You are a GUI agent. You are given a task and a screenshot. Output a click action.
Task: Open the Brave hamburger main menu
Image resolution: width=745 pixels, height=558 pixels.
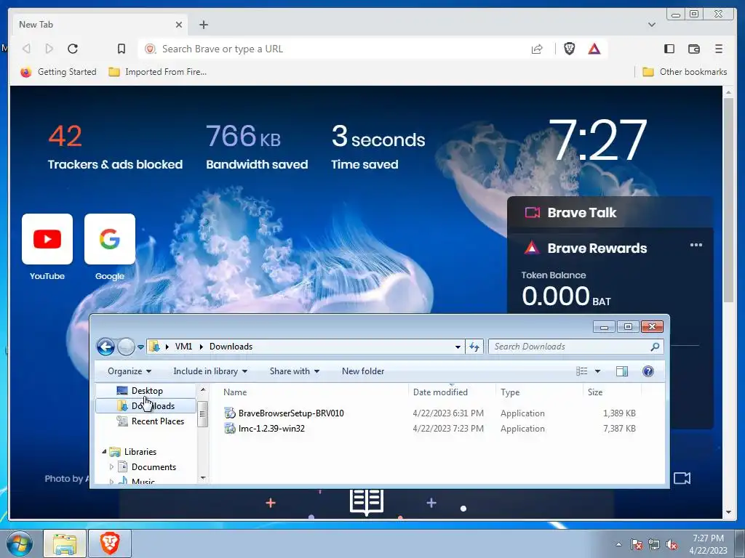pyautogui.click(x=719, y=49)
